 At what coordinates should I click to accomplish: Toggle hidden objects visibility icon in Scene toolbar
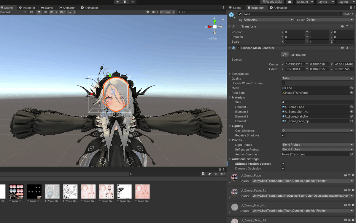tap(62, 12)
